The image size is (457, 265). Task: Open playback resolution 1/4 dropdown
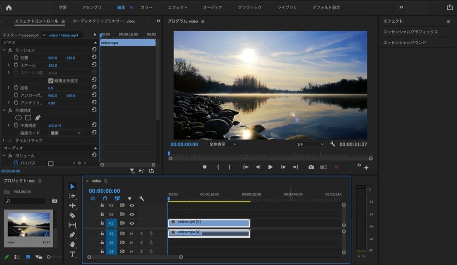tap(310, 144)
